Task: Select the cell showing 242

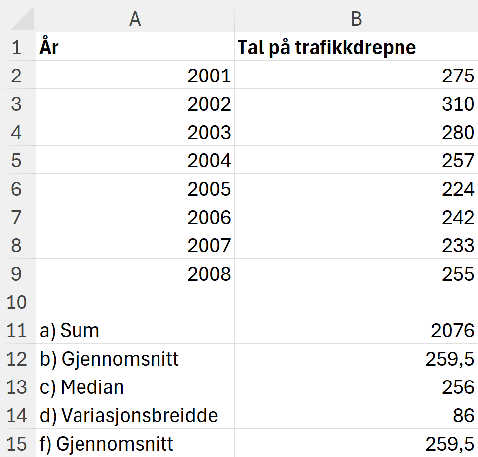Action: (355, 217)
